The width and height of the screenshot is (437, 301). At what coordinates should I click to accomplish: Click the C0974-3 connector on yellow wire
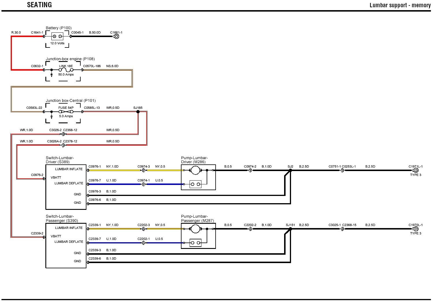click(x=144, y=170)
